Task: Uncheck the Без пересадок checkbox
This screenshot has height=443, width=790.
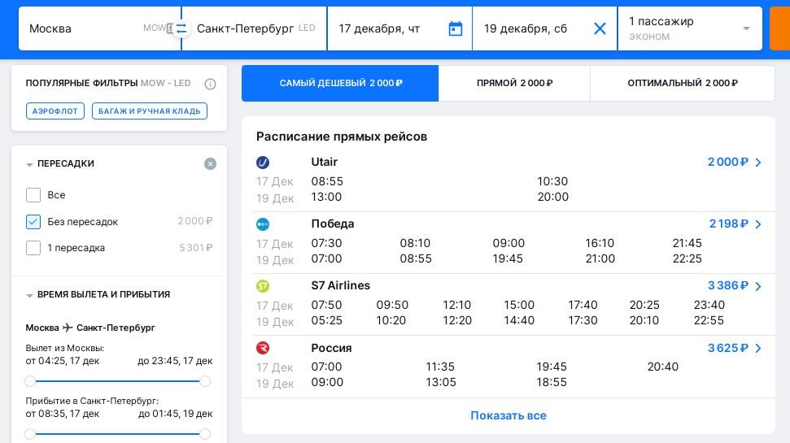Action: tap(33, 222)
